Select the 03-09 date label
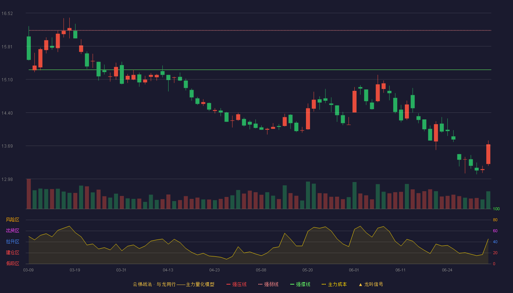 pyautogui.click(x=29, y=270)
